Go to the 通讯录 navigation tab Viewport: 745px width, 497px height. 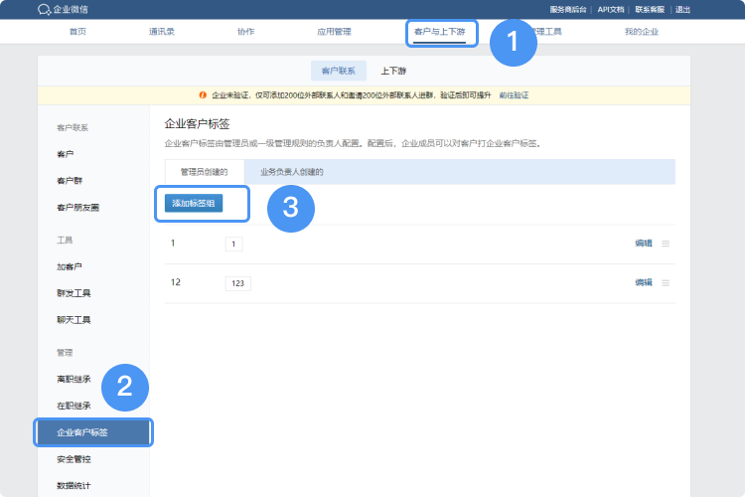pyautogui.click(x=162, y=32)
